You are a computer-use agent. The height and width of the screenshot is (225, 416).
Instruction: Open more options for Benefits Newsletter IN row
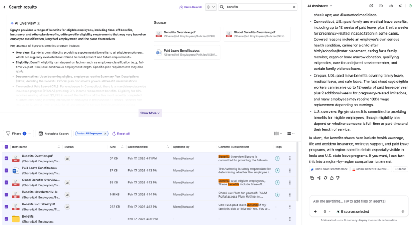(x=290, y=195)
